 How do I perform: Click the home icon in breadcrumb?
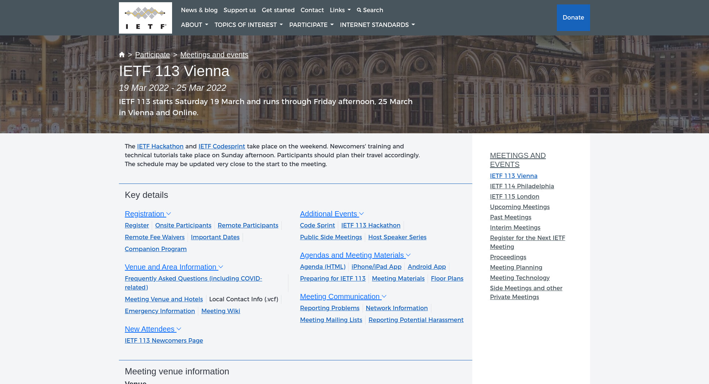click(122, 55)
